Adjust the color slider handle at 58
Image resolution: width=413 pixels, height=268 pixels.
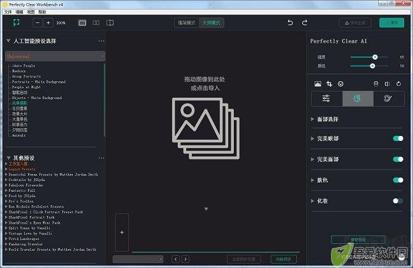click(372, 66)
